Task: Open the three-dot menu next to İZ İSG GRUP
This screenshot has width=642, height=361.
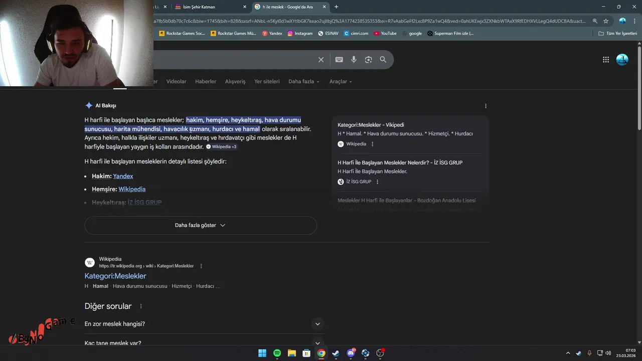Action: click(378, 182)
